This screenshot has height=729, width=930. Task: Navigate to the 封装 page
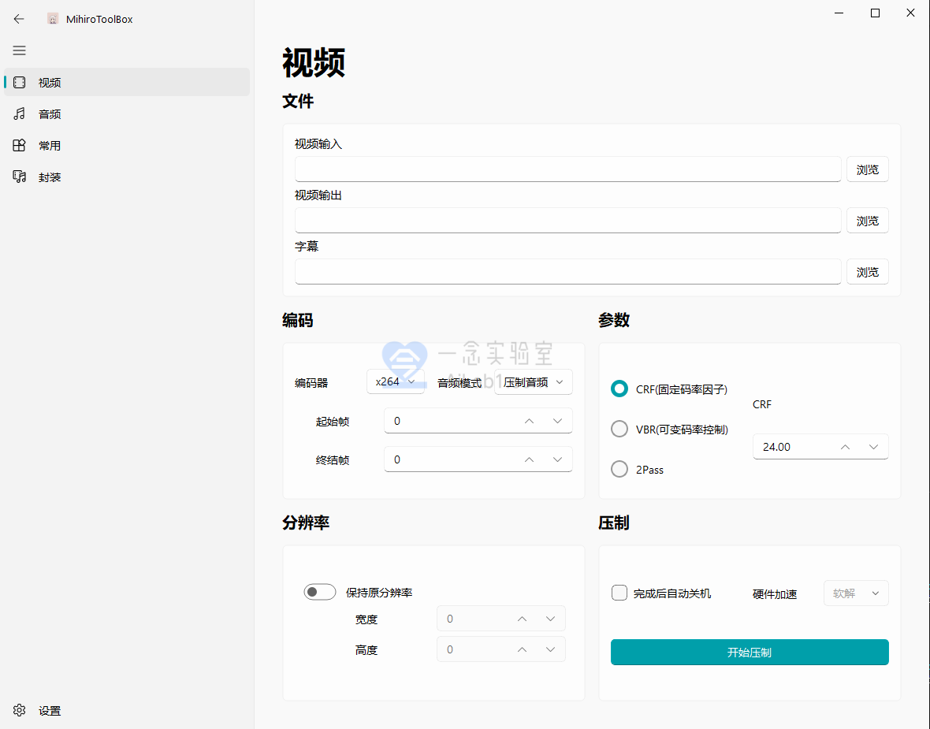pyautogui.click(x=49, y=177)
